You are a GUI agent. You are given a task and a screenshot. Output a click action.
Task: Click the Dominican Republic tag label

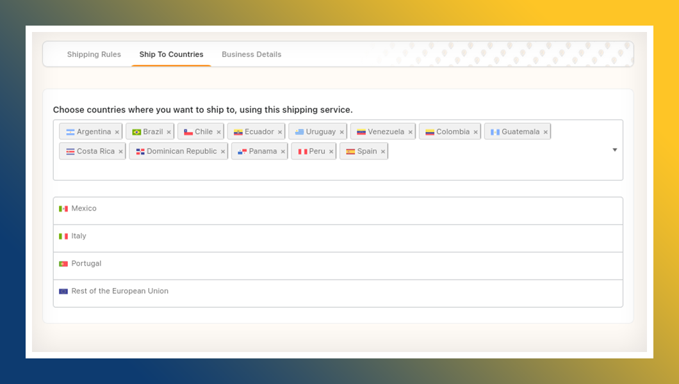tap(182, 151)
